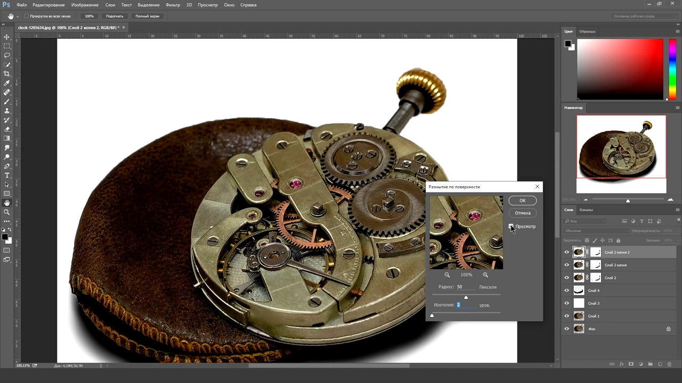Open the Редактирование menu
The height and width of the screenshot is (383, 682).
pos(49,5)
